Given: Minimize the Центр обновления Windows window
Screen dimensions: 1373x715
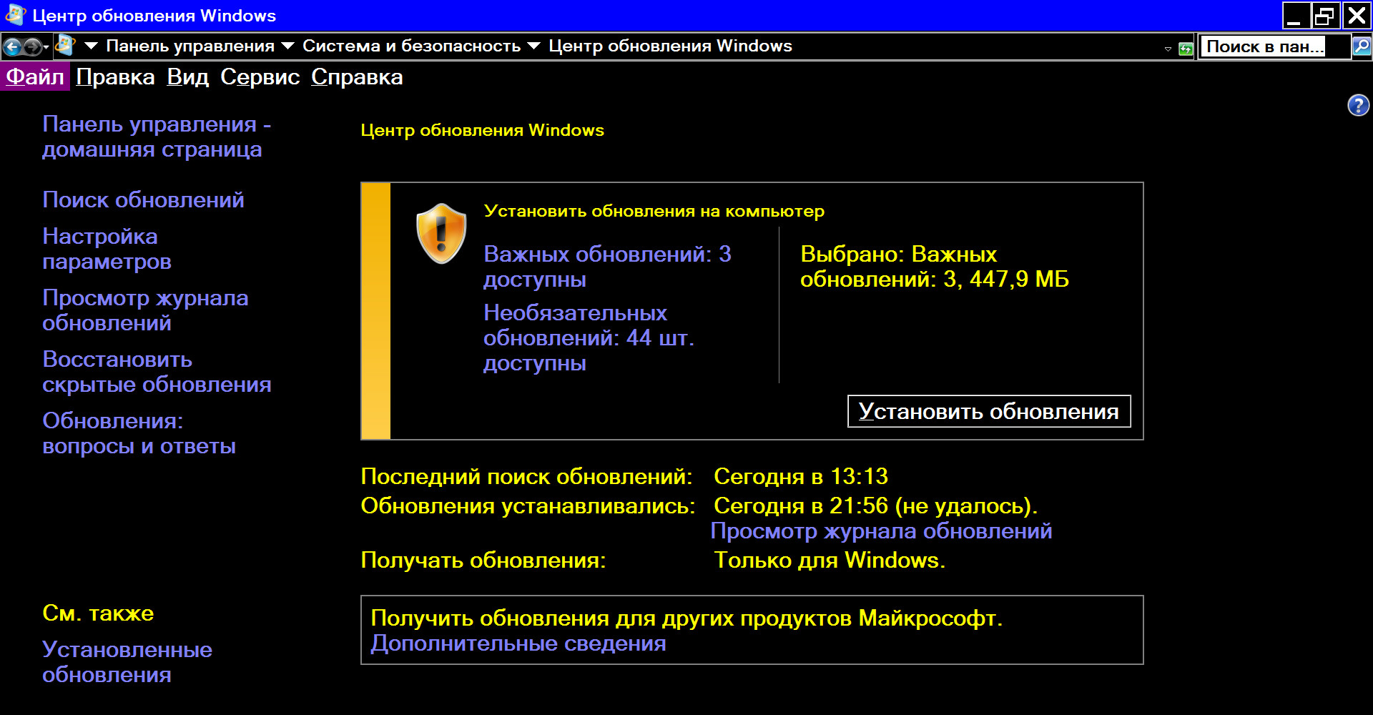Looking at the screenshot, I should pos(1296,15).
